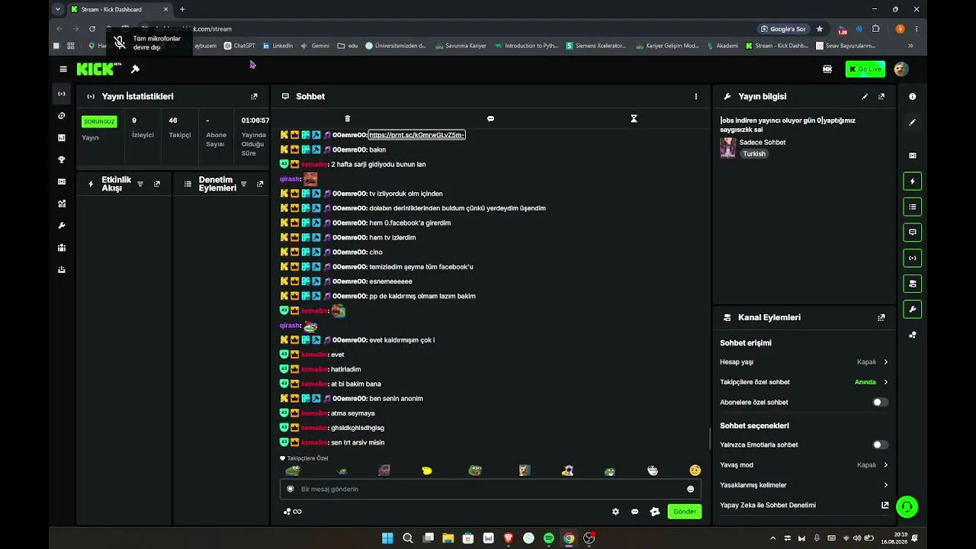Screen dimensions: 976x549
Task: Expand the Hesap yaşı setting
Action: pyautogui.click(x=804, y=362)
